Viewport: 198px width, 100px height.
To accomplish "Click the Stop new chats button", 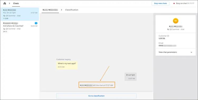I will 160,3.
